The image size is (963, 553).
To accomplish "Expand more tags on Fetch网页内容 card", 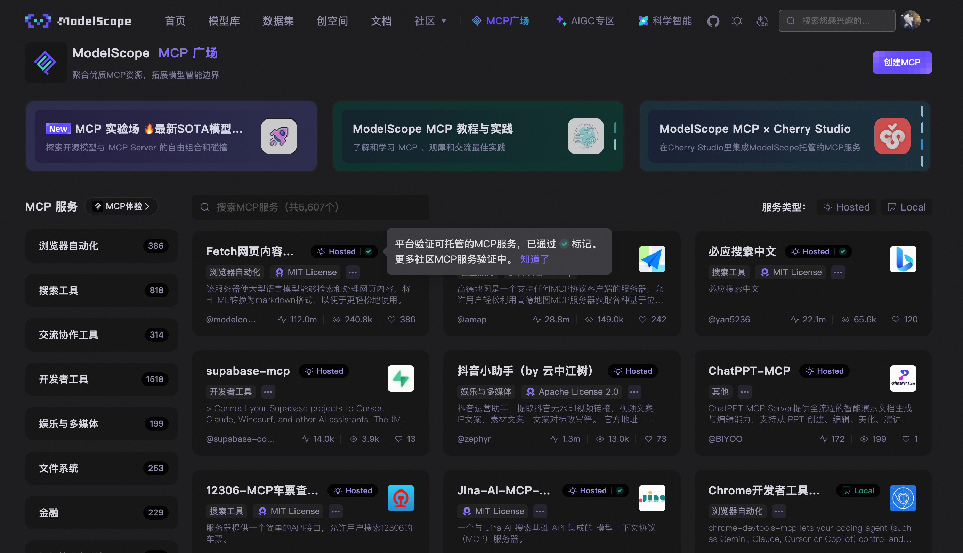I will [x=352, y=272].
